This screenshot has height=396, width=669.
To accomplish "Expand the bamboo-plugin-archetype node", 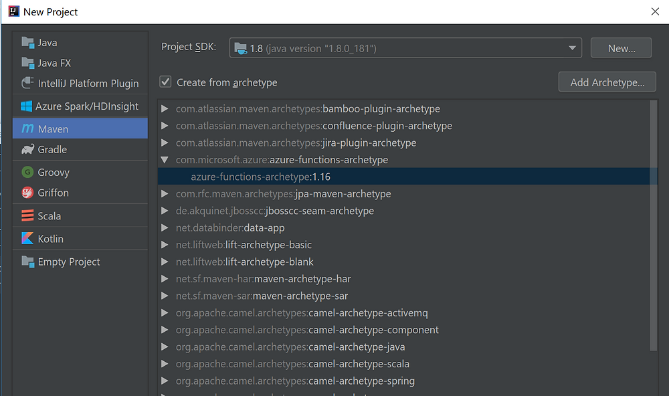I will [165, 109].
